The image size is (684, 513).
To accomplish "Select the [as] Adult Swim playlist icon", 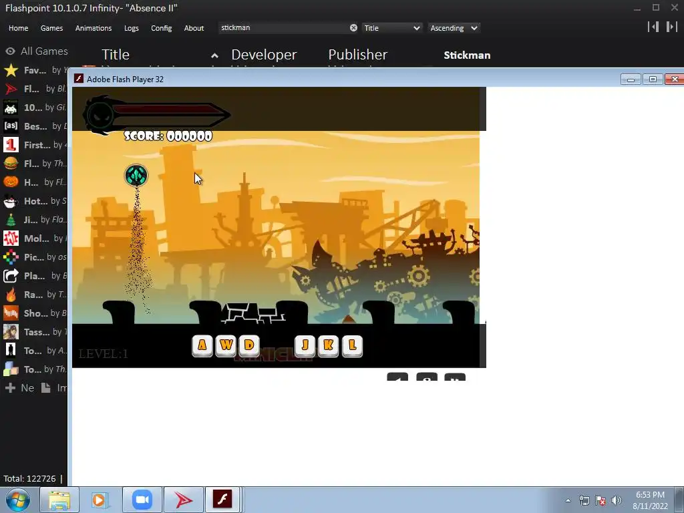I will (x=11, y=126).
